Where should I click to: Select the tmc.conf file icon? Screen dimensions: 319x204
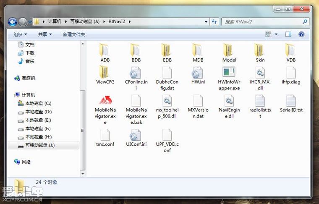pos(105,135)
